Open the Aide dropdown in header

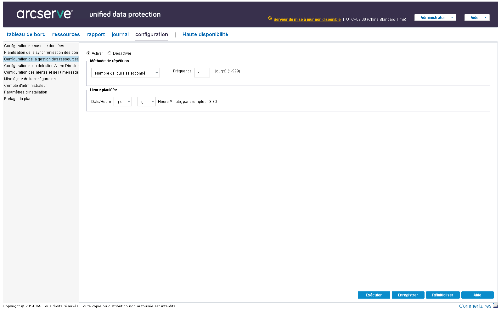(477, 18)
